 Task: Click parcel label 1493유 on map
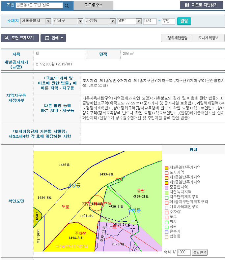64,165
